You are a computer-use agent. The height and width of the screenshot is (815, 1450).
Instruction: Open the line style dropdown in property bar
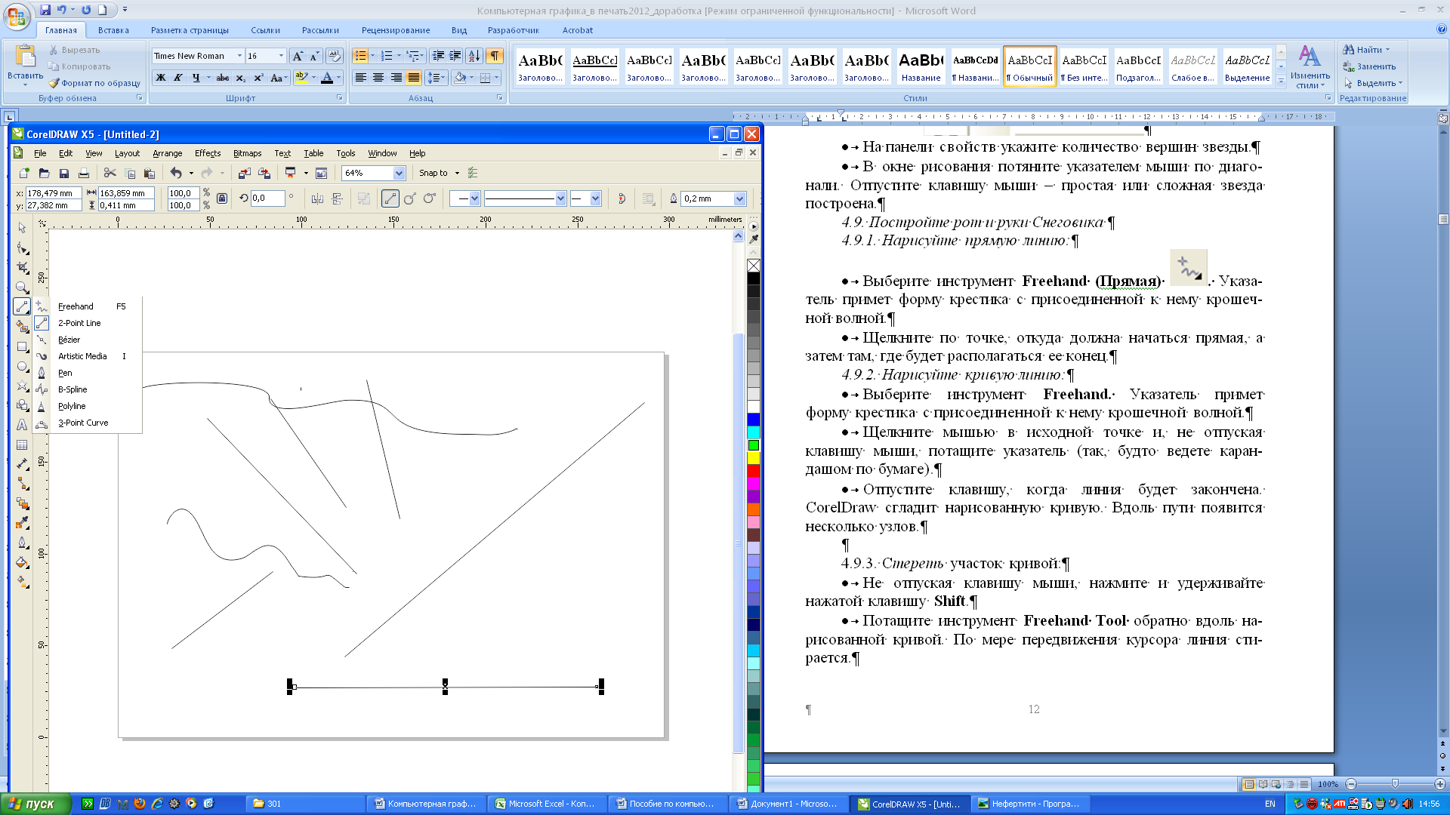(560, 198)
